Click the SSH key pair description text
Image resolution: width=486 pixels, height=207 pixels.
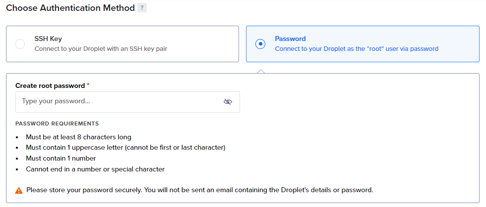[101, 49]
